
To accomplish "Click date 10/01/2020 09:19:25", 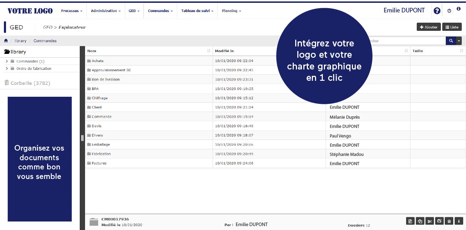I will click(234, 89).
